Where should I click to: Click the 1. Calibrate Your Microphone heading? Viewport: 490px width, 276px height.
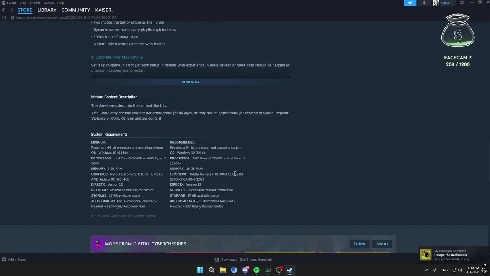(117, 57)
